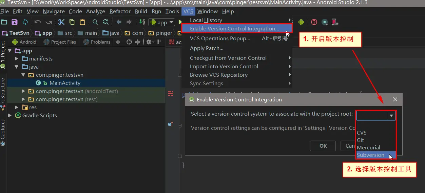Image resolution: width=425 pixels, height=193 pixels.
Task: Click the Open folder toolbar icon
Action: click(x=4, y=22)
